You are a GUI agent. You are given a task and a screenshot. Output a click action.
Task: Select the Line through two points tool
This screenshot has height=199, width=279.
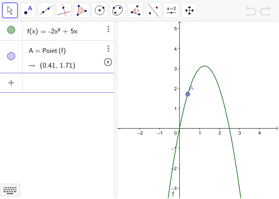tap(46, 10)
